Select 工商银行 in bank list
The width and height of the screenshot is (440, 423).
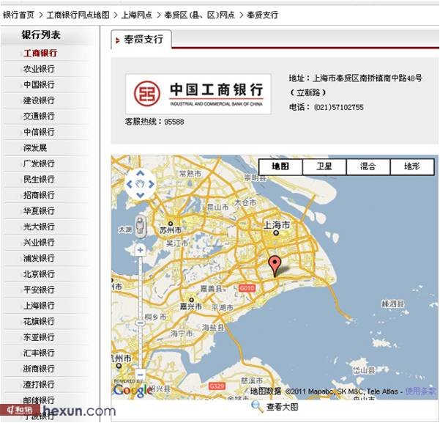(x=40, y=53)
